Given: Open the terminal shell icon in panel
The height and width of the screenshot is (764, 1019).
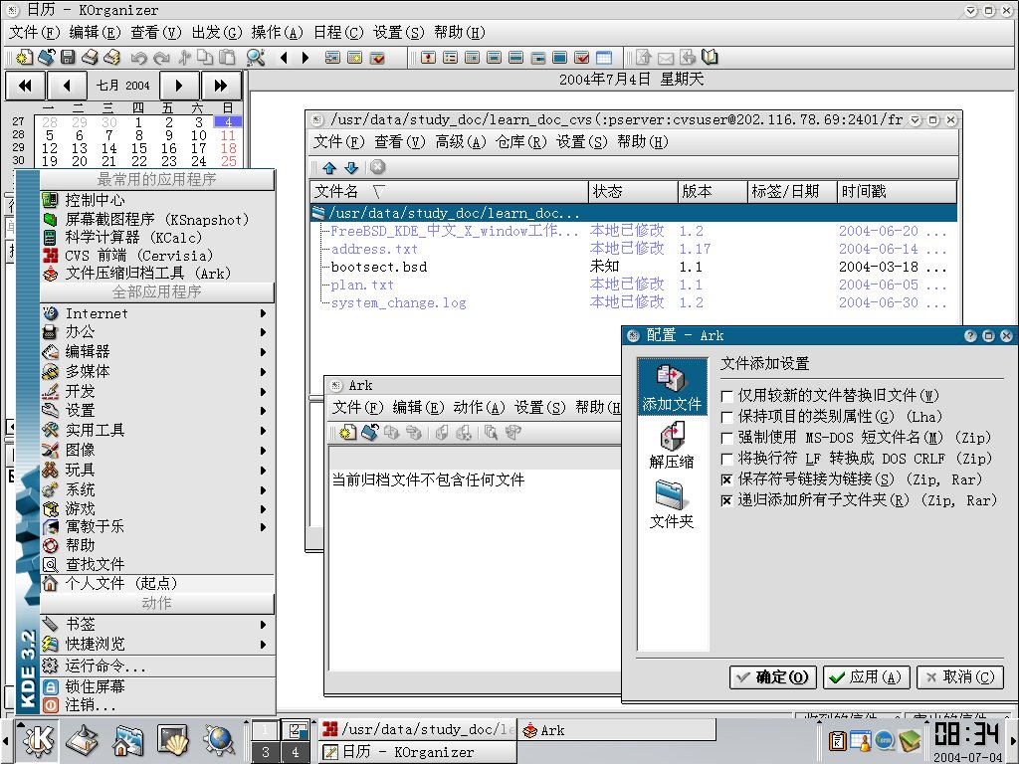Looking at the screenshot, I should pyautogui.click(x=173, y=740).
